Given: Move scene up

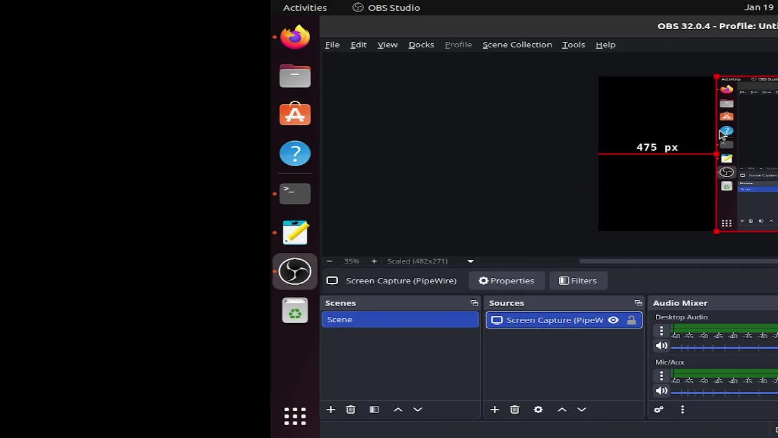Looking at the screenshot, I should [398, 409].
